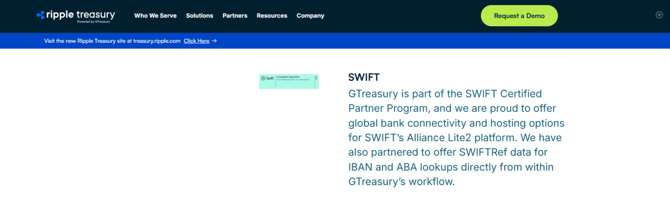Screen dimensions: 670x209
Task: Click the SWIFT globe icon in the badge
Action: pos(263,78)
